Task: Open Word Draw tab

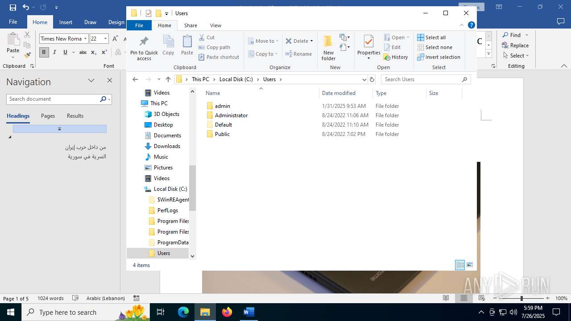Action: click(90, 22)
